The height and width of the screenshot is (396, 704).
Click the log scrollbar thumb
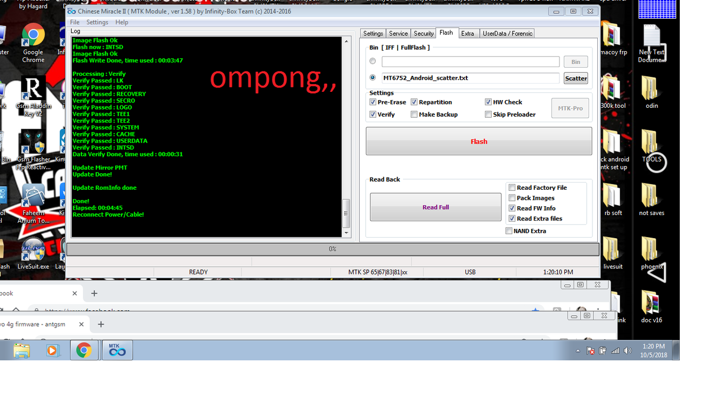(346, 213)
